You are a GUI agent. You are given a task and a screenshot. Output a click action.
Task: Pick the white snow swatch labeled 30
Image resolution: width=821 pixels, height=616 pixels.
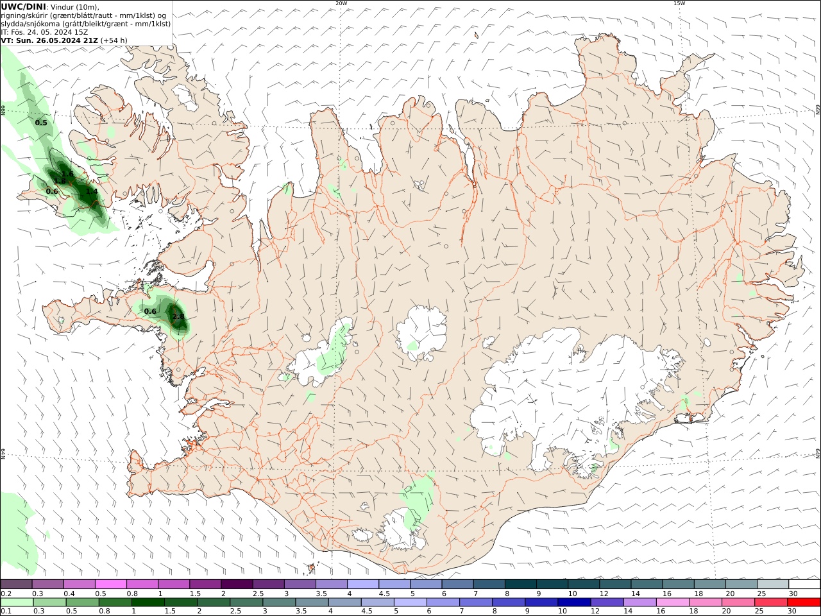click(x=804, y=584)
